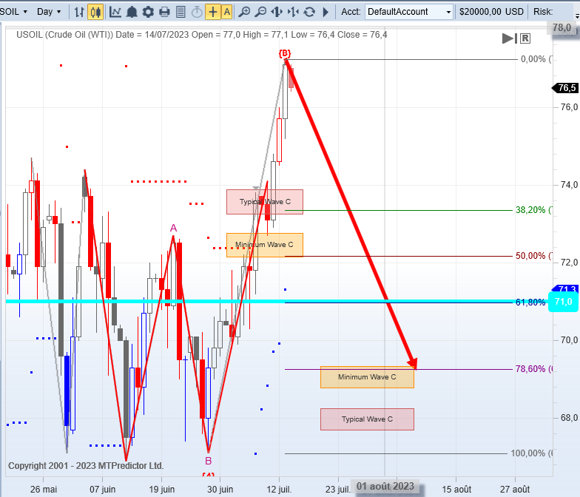Viewport: 580px width, 497px height.
Task: Zoom out of the chart
Action: coord(260,12)
